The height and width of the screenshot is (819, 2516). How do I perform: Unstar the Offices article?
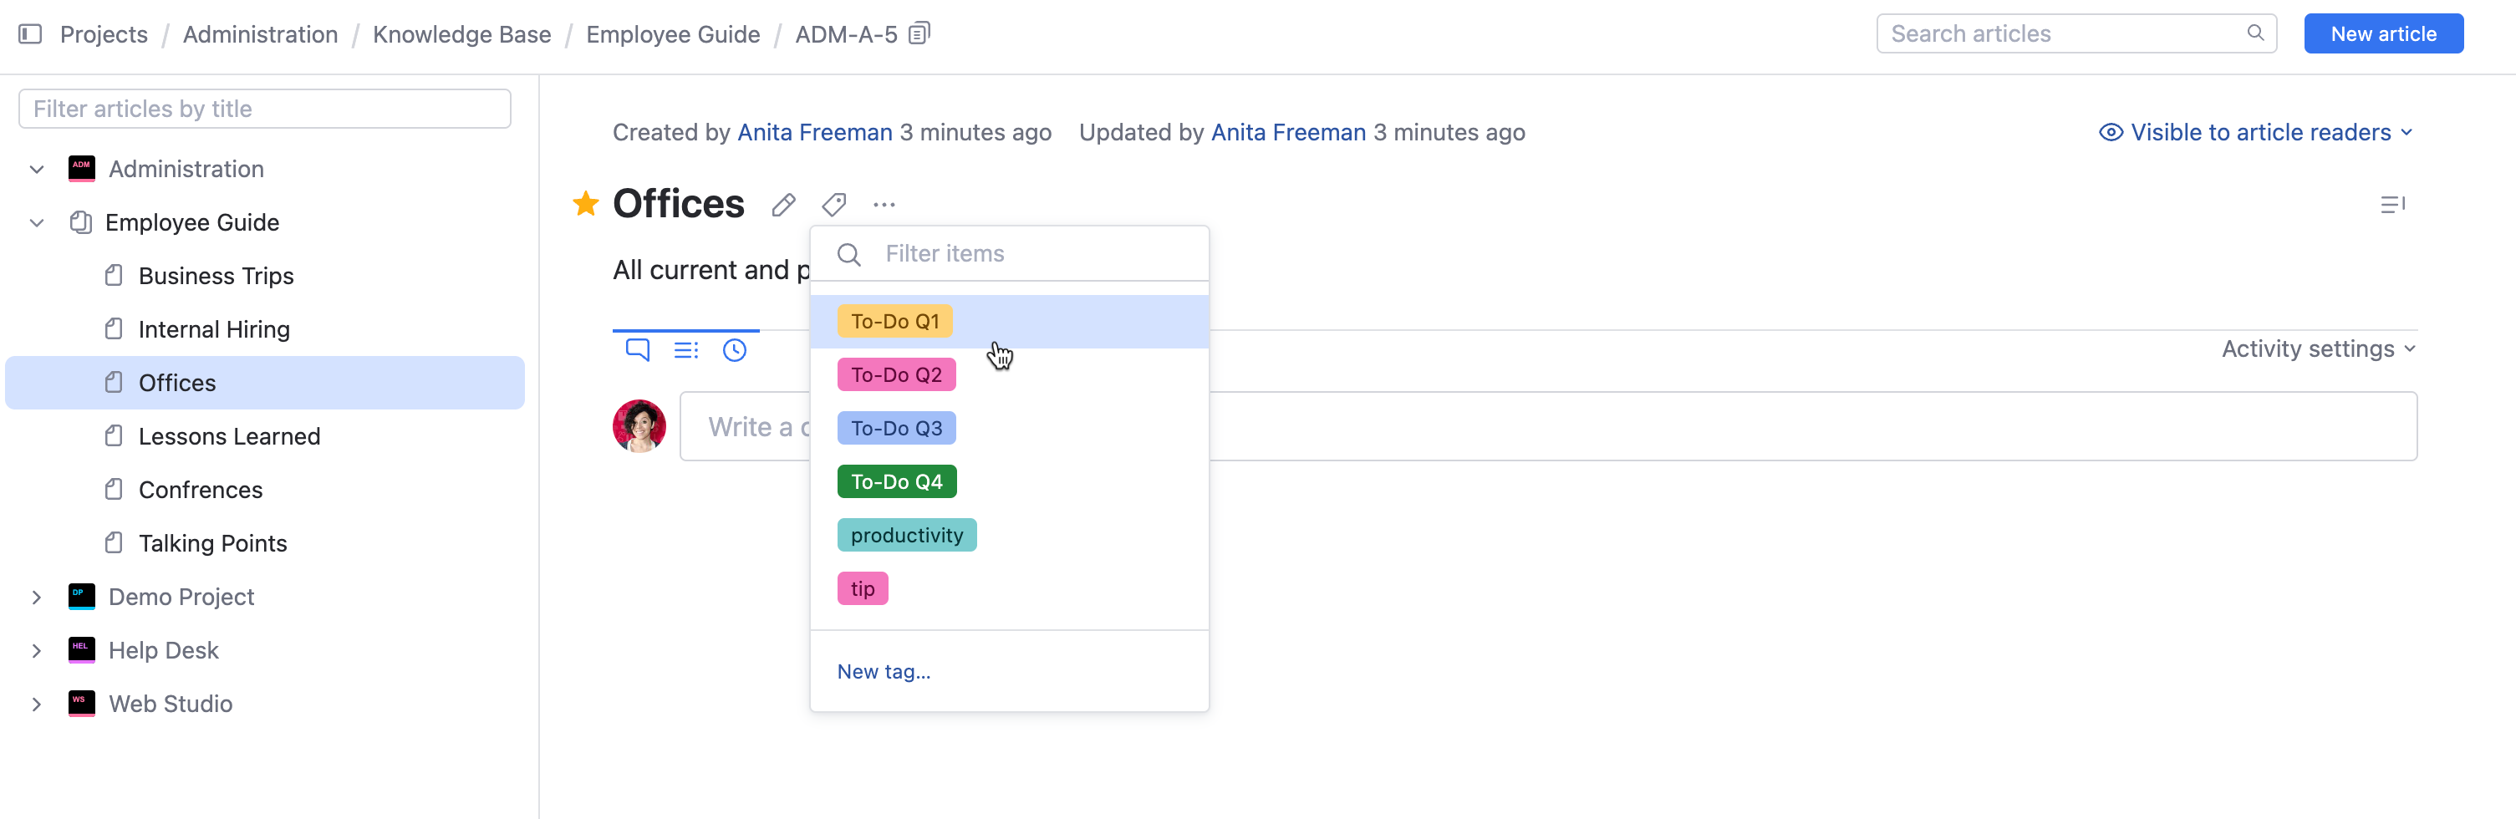pyautogui.click(x=585, y=203)
